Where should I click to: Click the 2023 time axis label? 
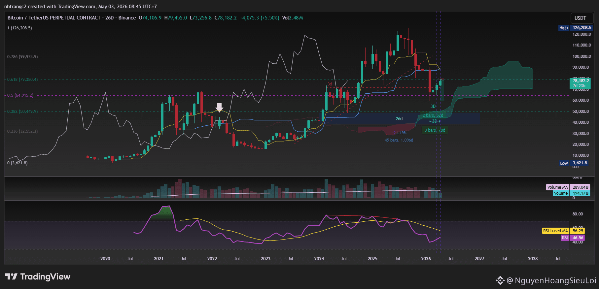[265, 259]
